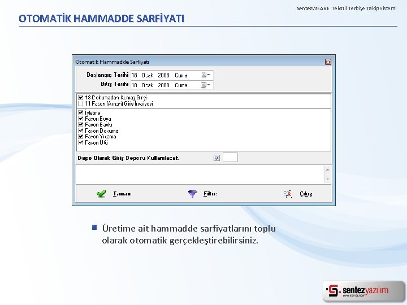Click the running-man Çıkış icon
The image size is (407, 305).
[x=288, y=194]
